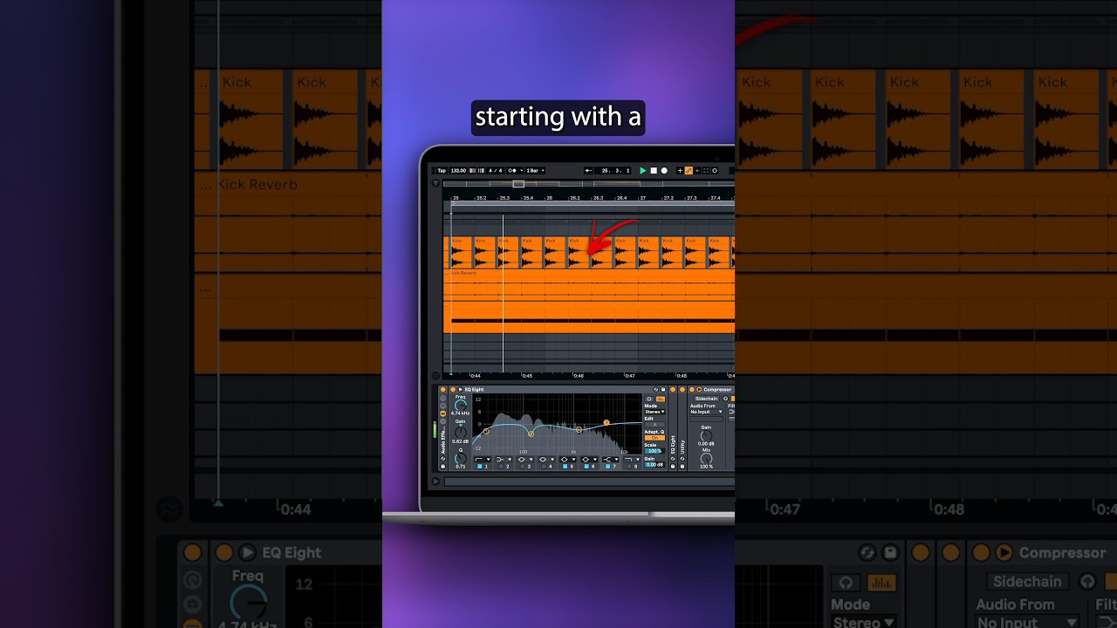Enable EQ band 4 toggle
Image resolution: width=1117 pixels, height=628 pixels.
click(544, 467)
